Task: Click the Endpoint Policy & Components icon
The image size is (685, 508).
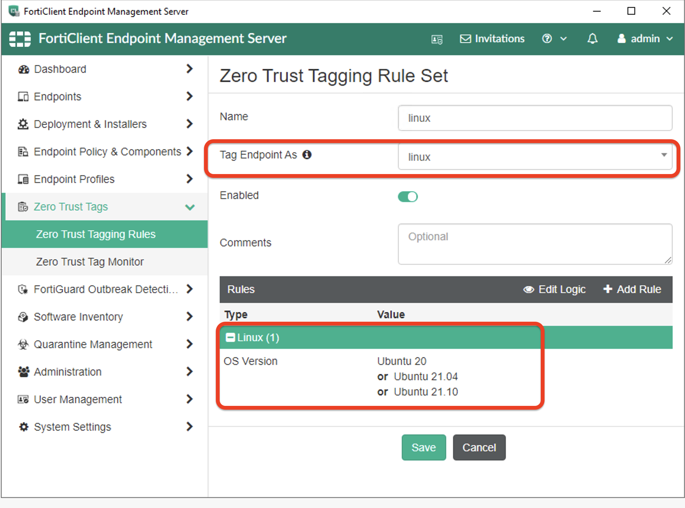Action: (23, 152)
